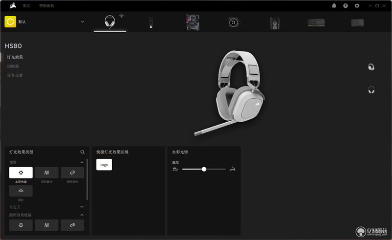Screen dimensions: 392x240
Task: Click the Corsair sail logo
Action: point(13,5)
